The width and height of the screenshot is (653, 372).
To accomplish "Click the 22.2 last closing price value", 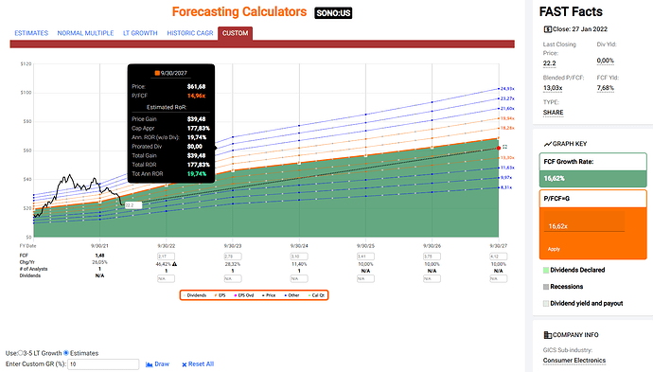I will 549,63.
